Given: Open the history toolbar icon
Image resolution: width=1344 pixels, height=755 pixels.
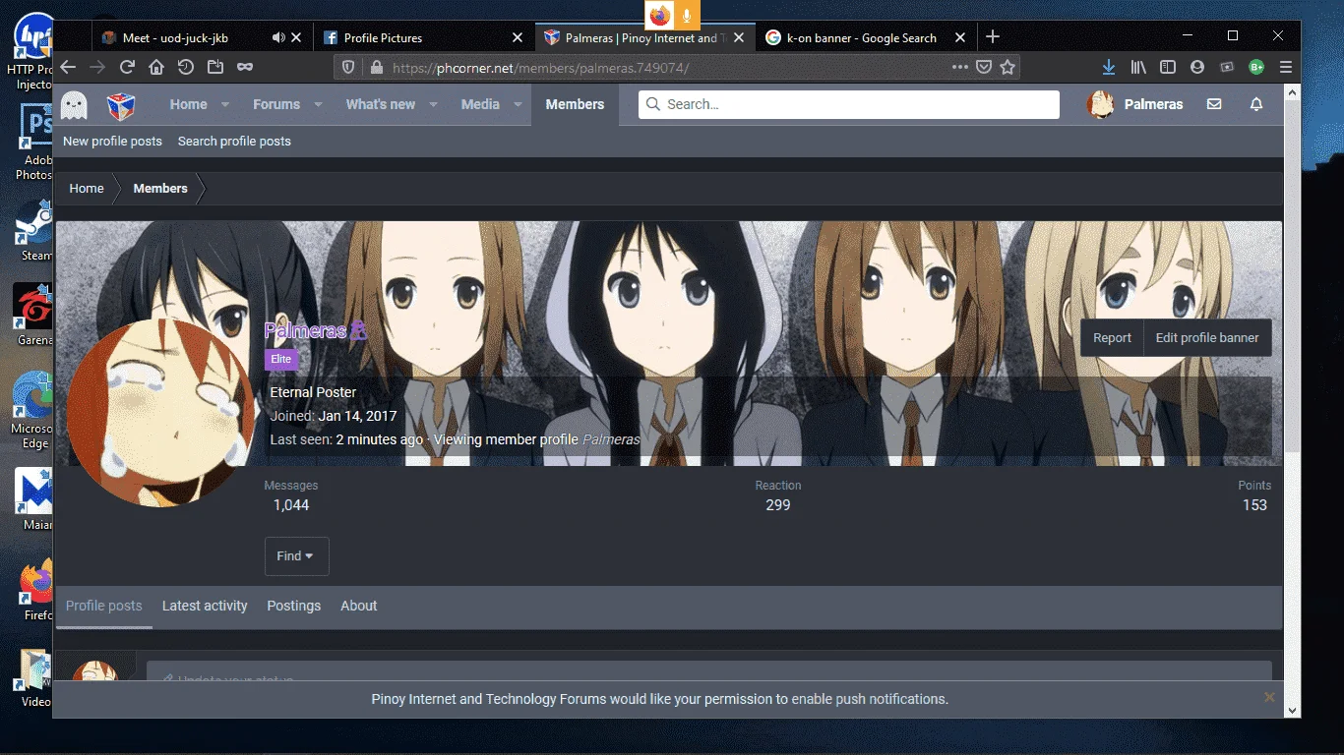Looking at the screenshot, I should pyautogui.click(x=186, y=67).
